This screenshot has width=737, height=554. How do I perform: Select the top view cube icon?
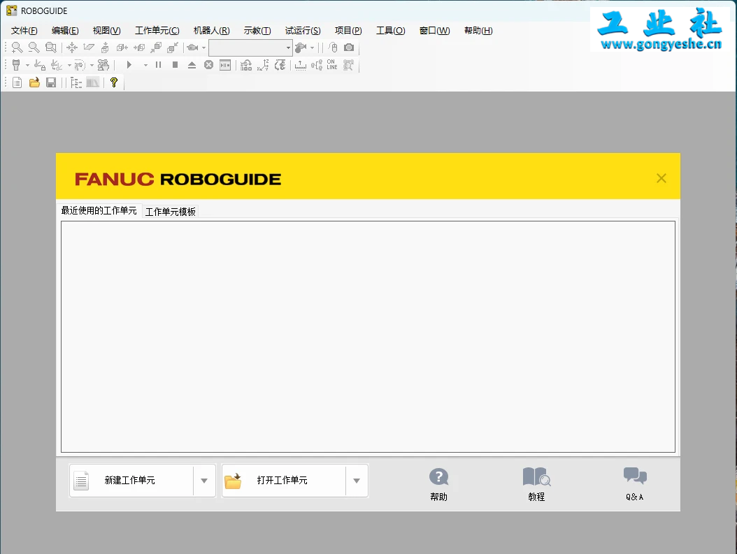(x=106, y=48)
